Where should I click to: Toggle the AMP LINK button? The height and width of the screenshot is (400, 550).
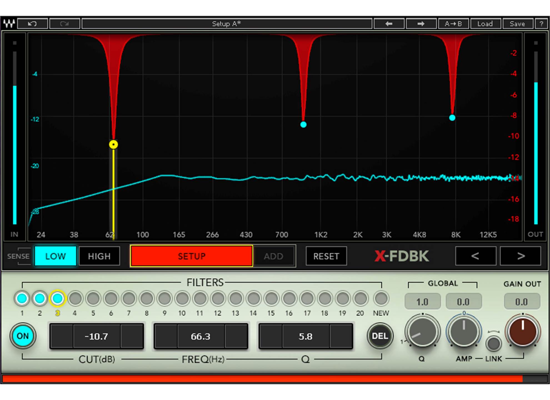pyautogui.click(x=493, y=344)
